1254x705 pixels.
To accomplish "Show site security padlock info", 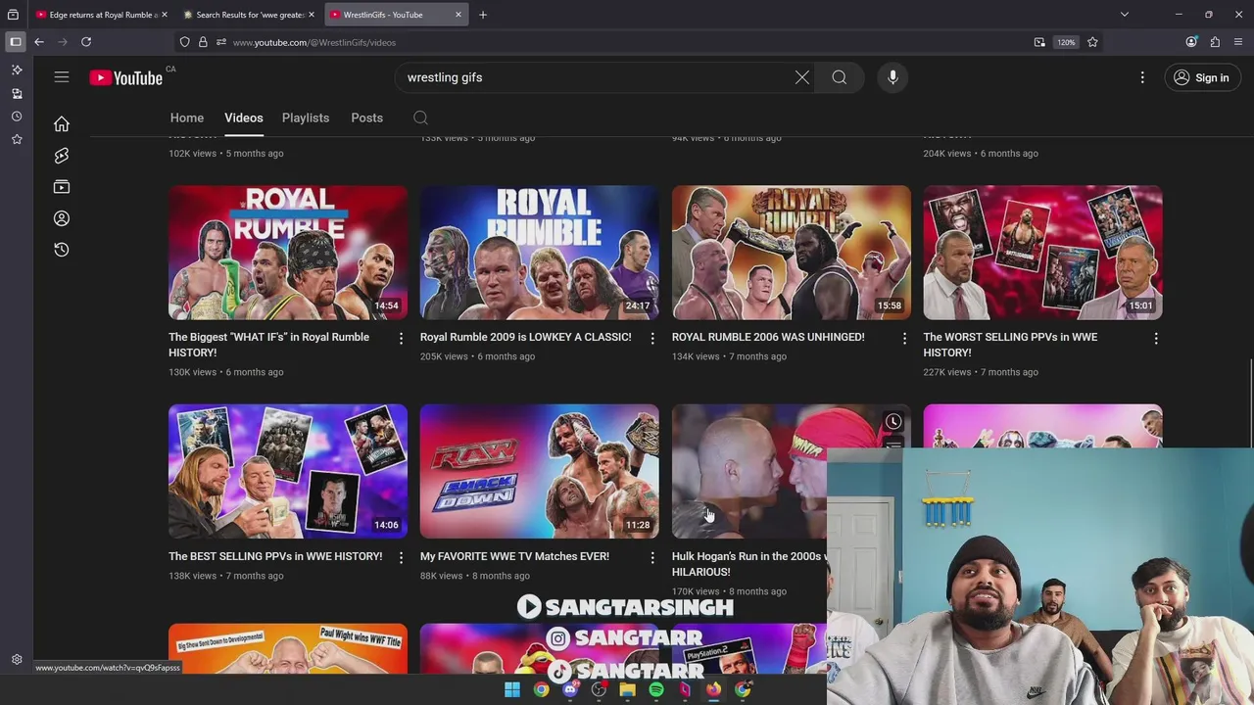I will [x=203, y=42].
